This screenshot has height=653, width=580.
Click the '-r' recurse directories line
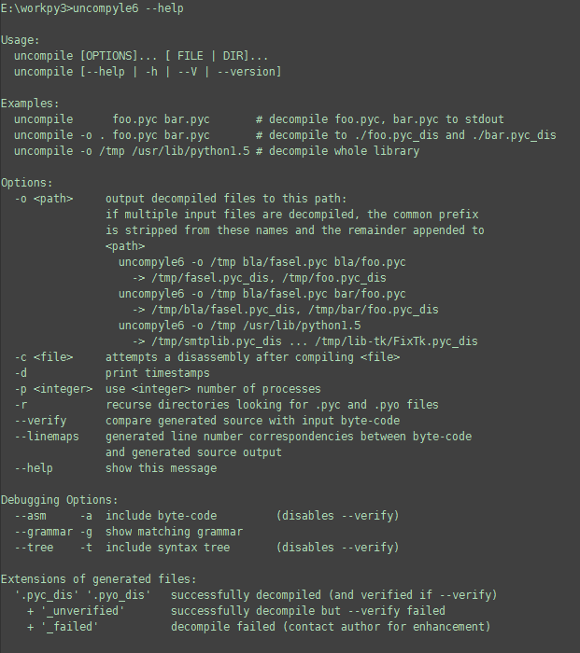(x=226, y=405)
